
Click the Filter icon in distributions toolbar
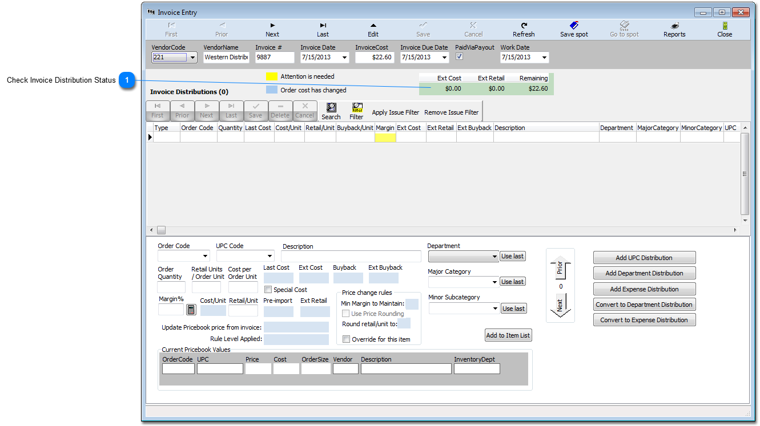pyautogui.click(x=357, y=108)
